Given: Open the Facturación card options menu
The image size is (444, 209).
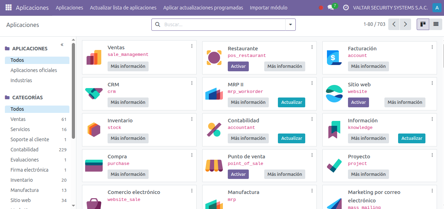Looking at the screenshot, I should click(432, 47).
